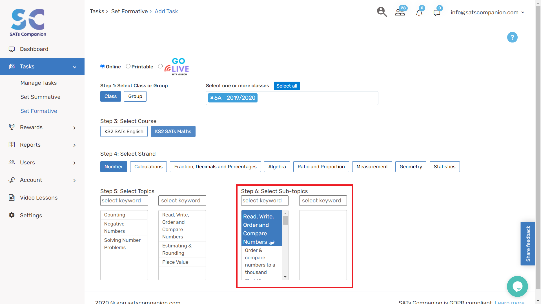Click deselect arrow icon on highlighted sub-topic

(272, 242)
